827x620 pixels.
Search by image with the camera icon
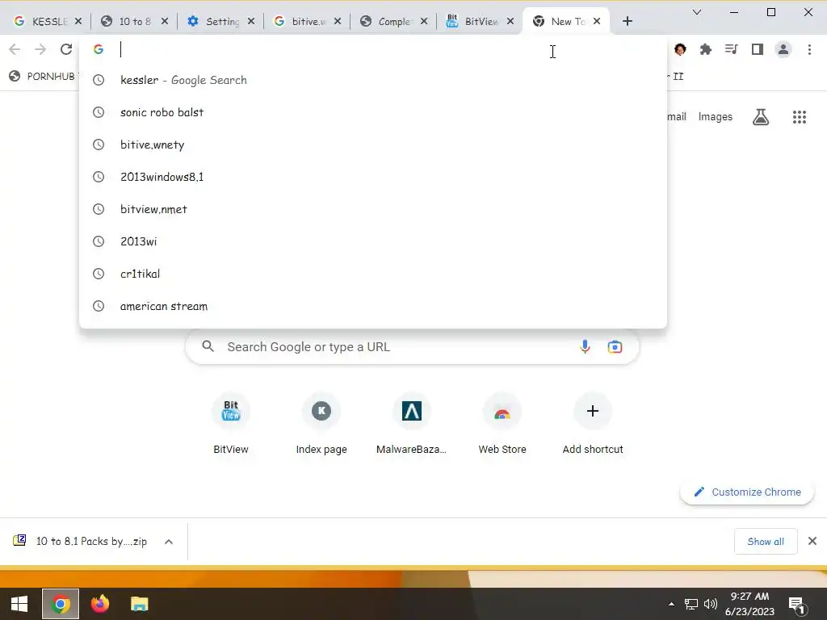point(615,347)
